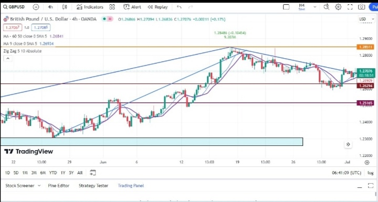
Task: Open the indicator templates grid icon
Action: (x=112, y=7)
